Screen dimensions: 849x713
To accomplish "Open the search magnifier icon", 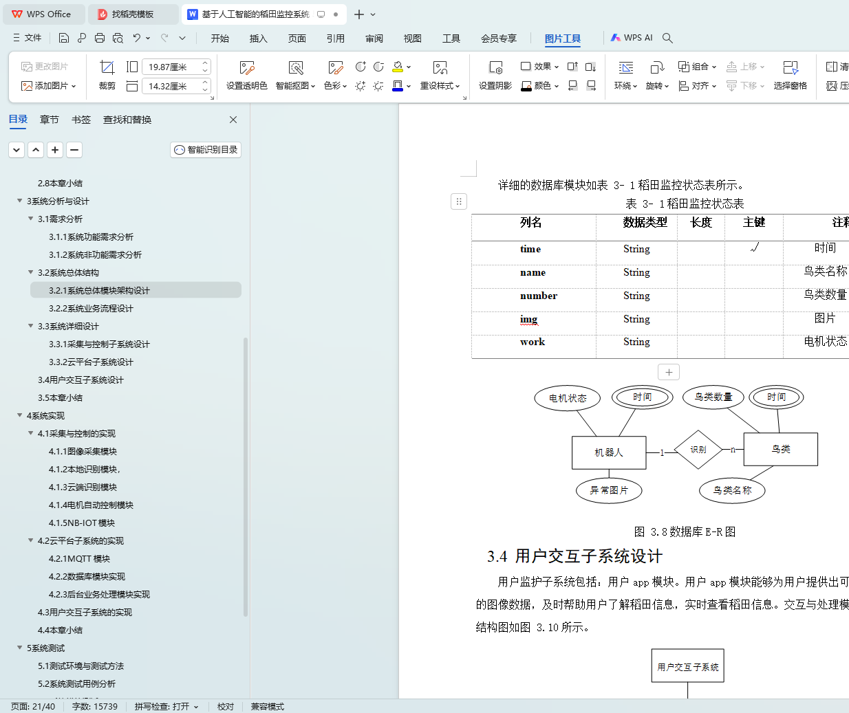I will (x=667, y=38).
